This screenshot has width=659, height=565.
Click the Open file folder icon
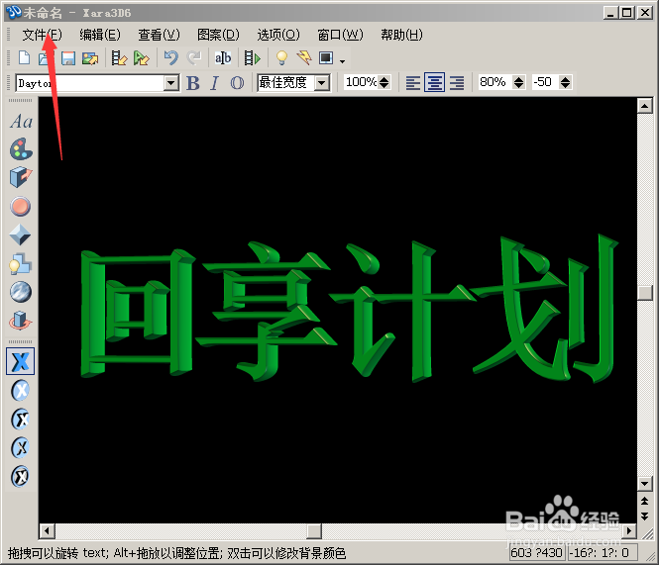pos(44,58)
